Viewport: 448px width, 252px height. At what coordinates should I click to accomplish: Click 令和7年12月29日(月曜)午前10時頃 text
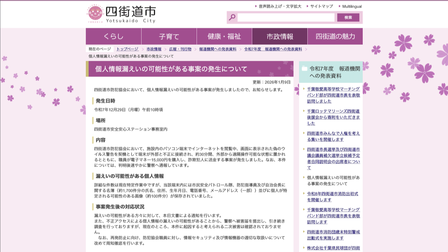(128, 110)
